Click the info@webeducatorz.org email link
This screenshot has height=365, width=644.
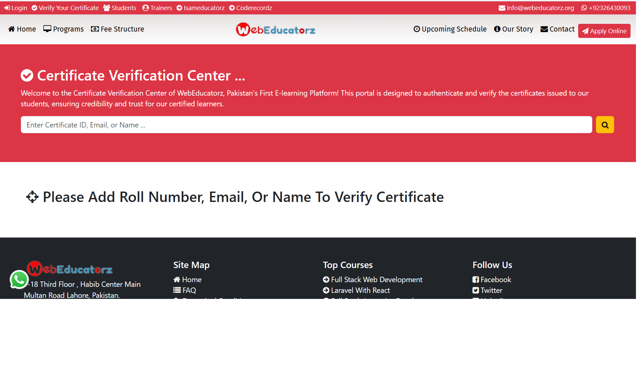pyautogui.click(x=536, y=8)
